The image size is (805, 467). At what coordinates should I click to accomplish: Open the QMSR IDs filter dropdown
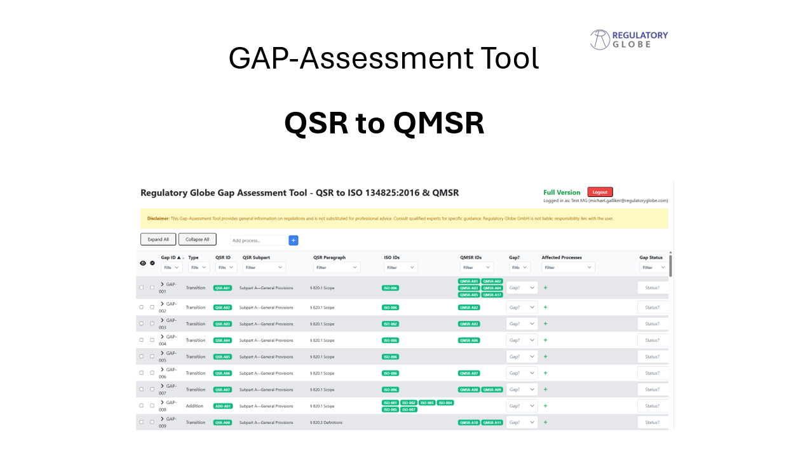[x=477, y=267]
